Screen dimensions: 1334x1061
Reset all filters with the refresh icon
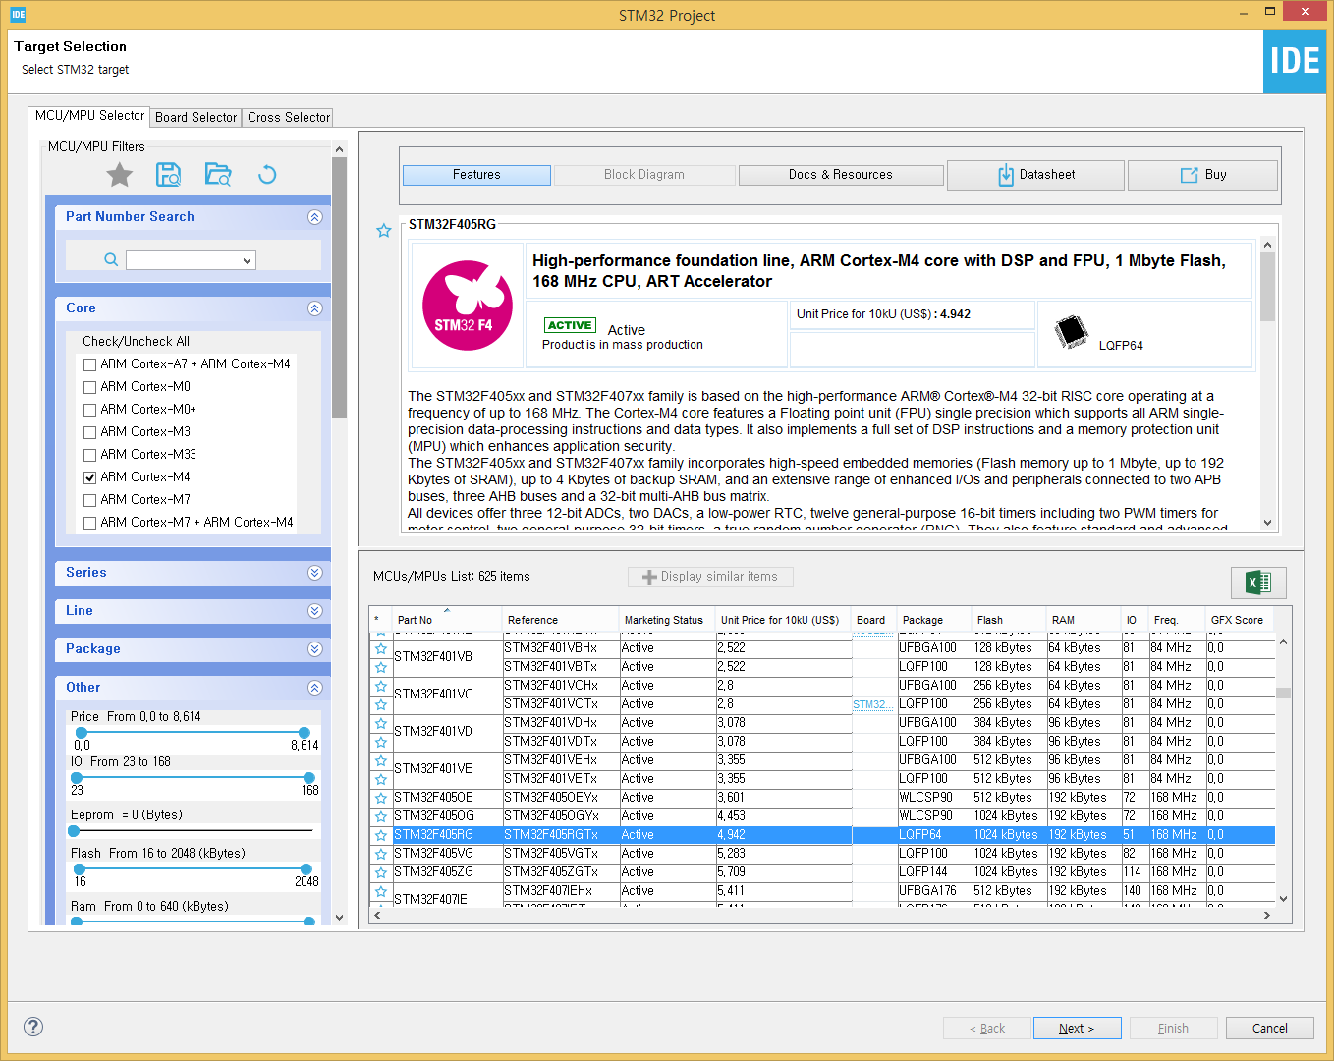267,175
